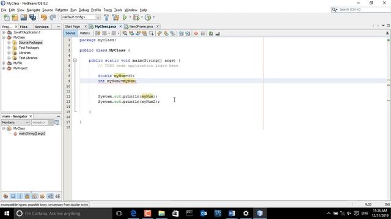Select Test Packages in project tree
The width and height of the screenshot is (391, 219).
[x=29, y=47]
